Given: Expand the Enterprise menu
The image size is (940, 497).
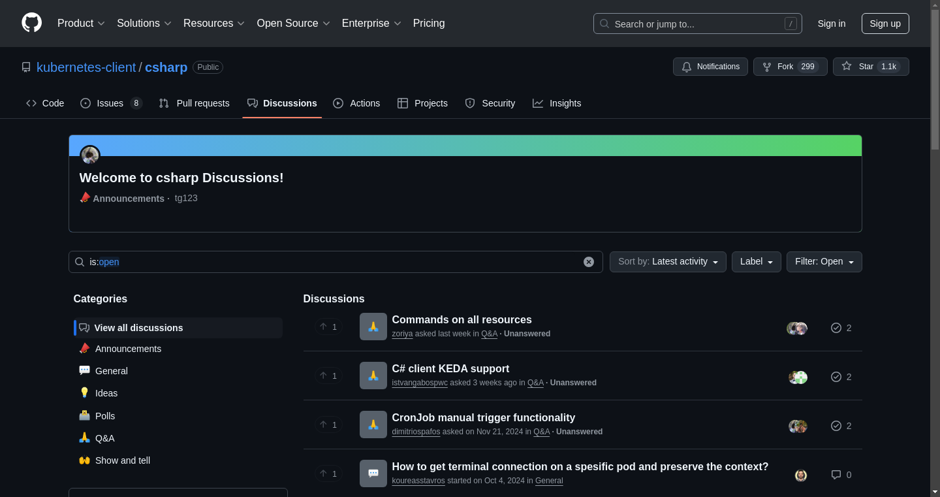Looking at the screenshot, I should pyautogui.click(x=371, y=24).
